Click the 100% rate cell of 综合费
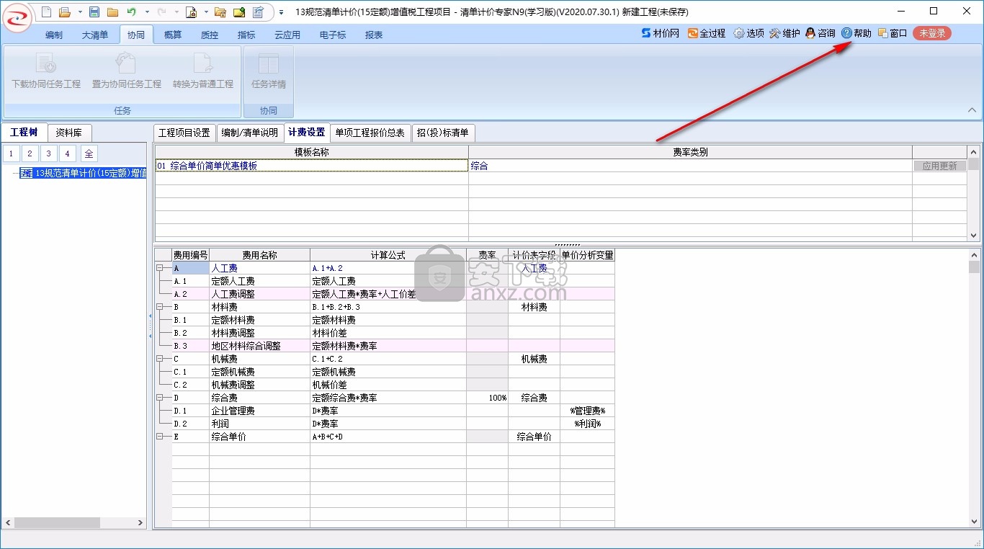Viewport: 984px width, 549px height. tap(487, 398)
